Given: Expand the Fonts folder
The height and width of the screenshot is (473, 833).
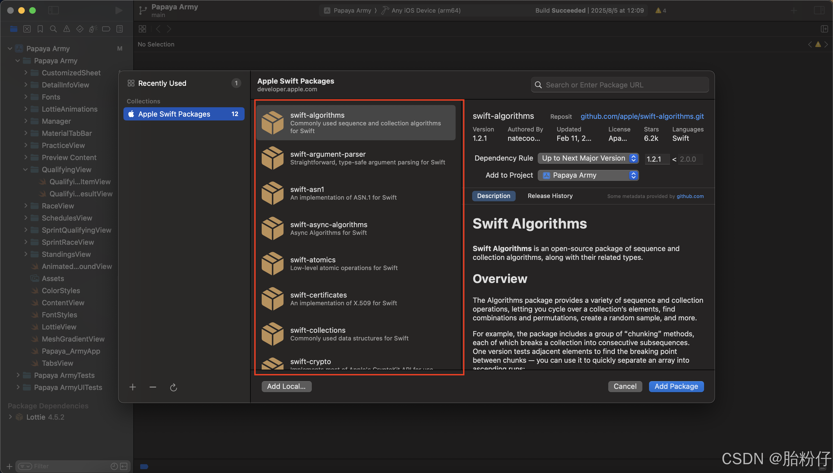Looking at the screenshot, I should pos(26,97).
